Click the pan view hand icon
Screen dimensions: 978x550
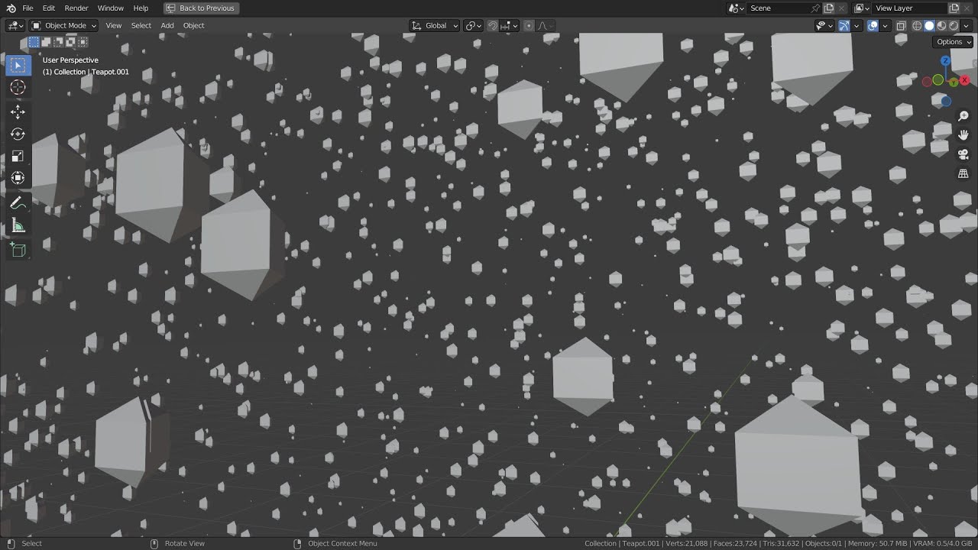coord(963,135)
